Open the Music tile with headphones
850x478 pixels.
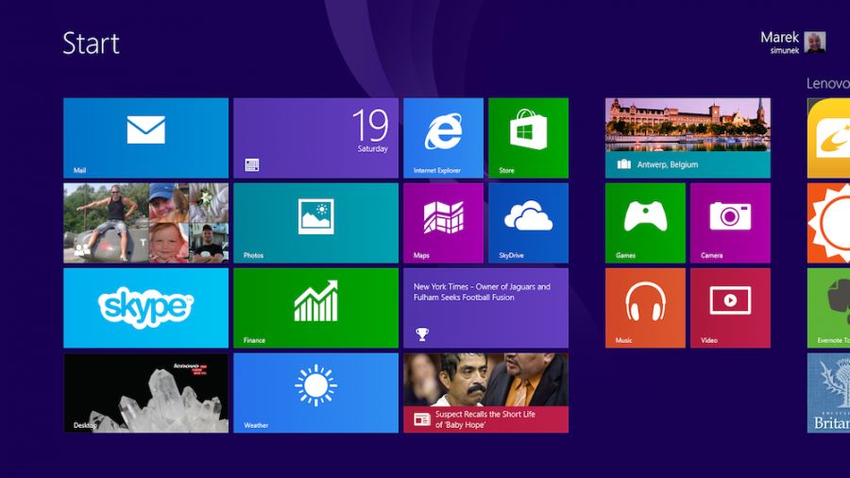pyautogui.click(x=645, y=308)
